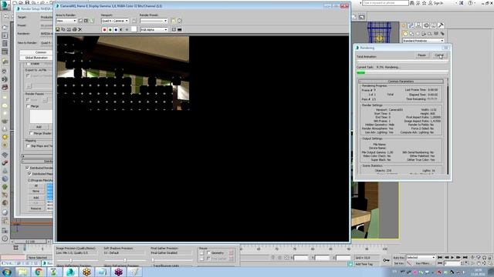494x277 pixels.
Task: Collapse the Common Parameters rollout
Action: pyautogui.click(x=401, y=82)
